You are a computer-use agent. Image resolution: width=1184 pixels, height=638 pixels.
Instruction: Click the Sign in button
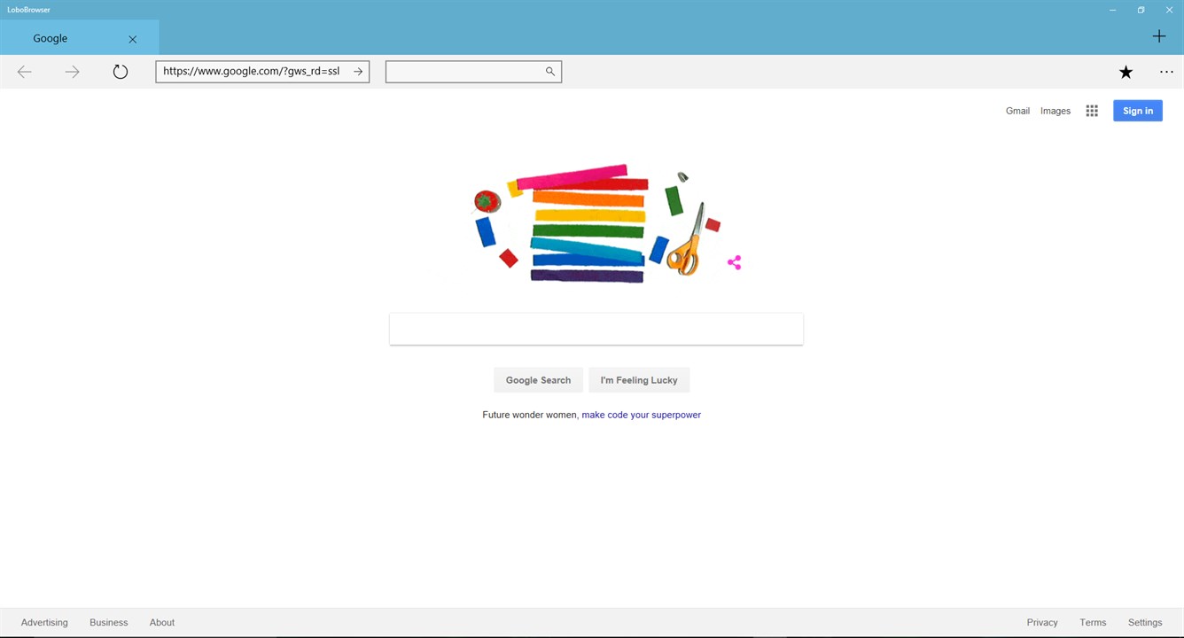coord(1138,111)
